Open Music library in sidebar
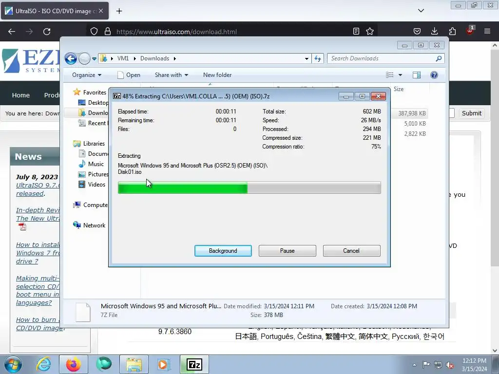Image resolution: width=499 pixels, height=374 pixels. (x=91, y=164)
